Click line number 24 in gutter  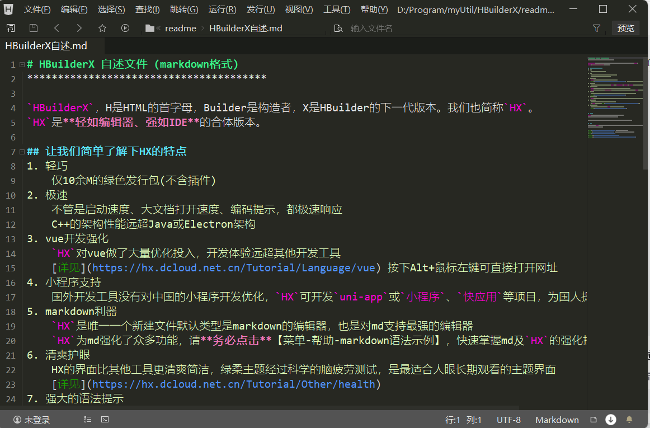coord(11,399)
